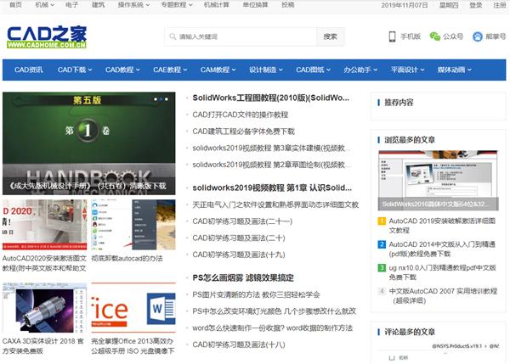Select the second carousel indicator dot
The height and width of the screenshot is (364, 510).
click(x=161, y=99)
